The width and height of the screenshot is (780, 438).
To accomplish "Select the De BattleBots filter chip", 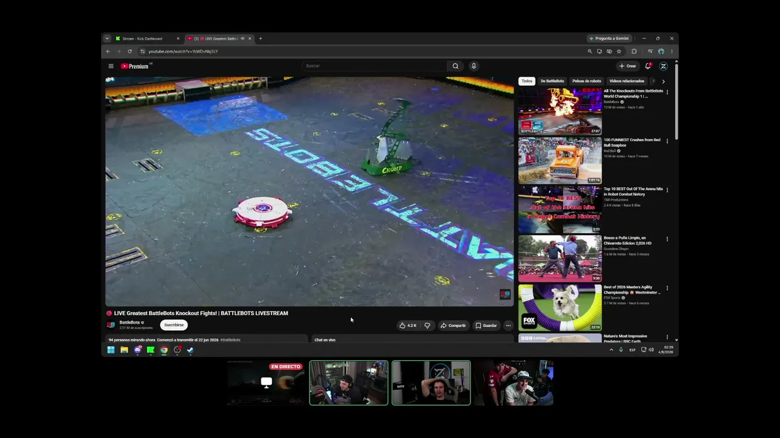I will point(552,81).
